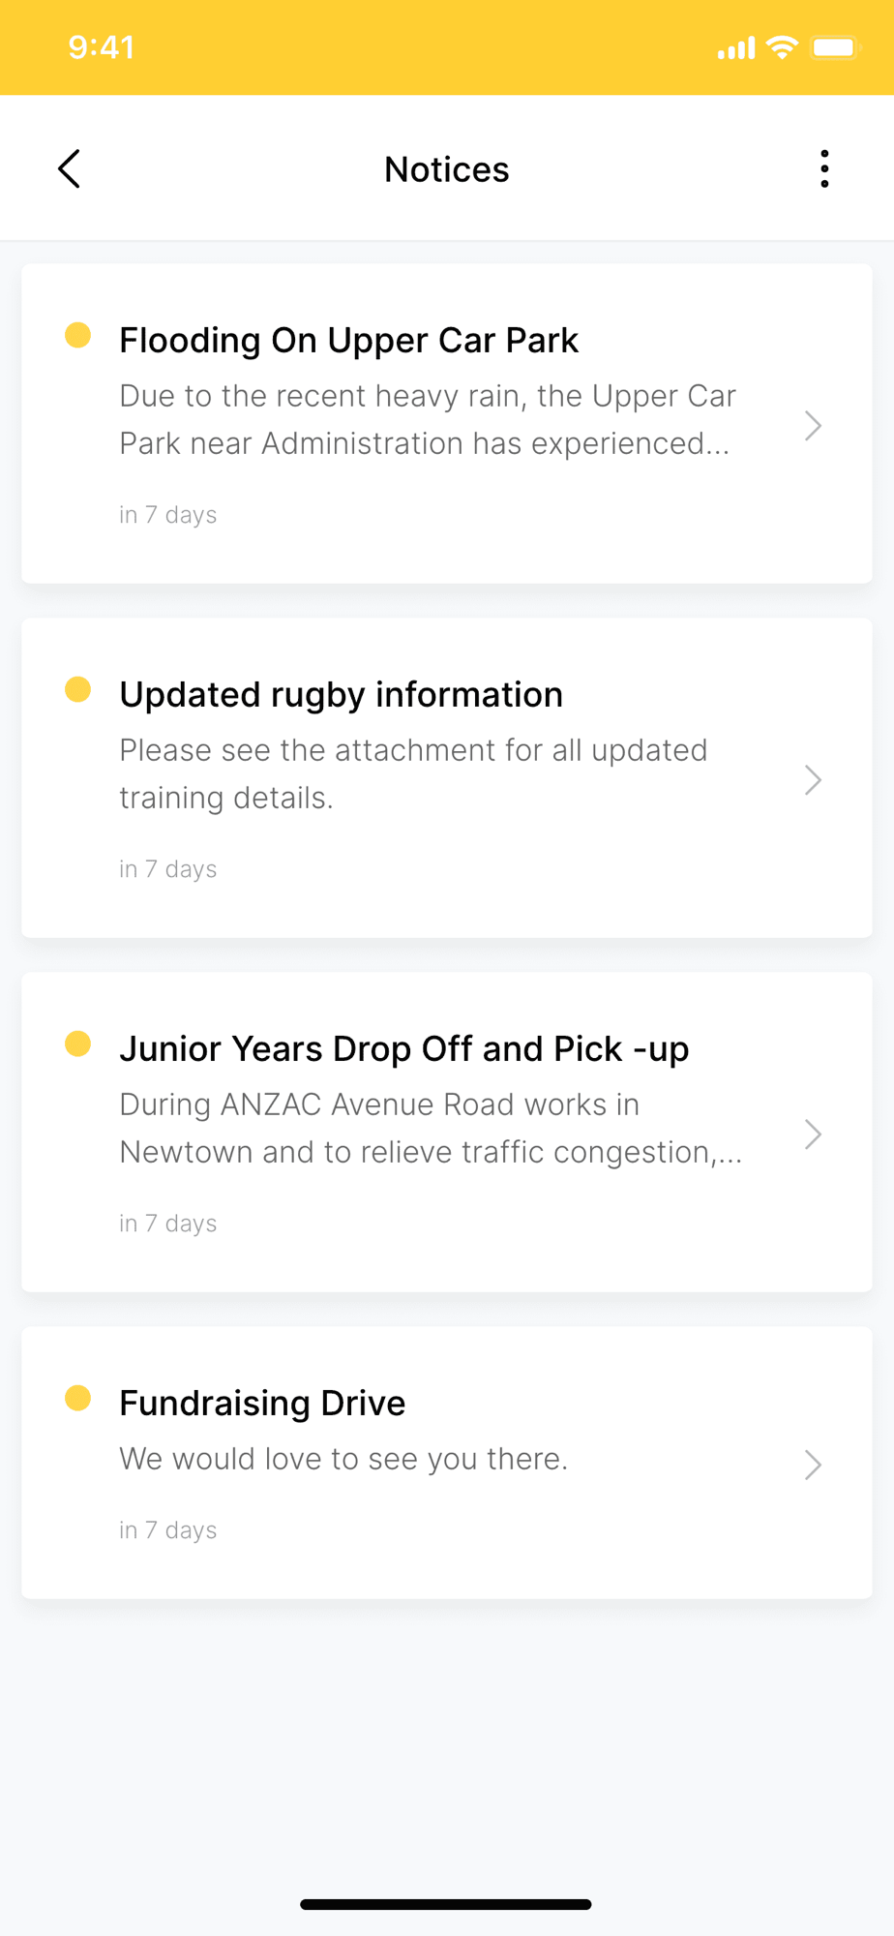Screen dimensions: 894x1936
Task: Expand the Fundraising Drive chevron
Action: click(x=813, y=1465)
